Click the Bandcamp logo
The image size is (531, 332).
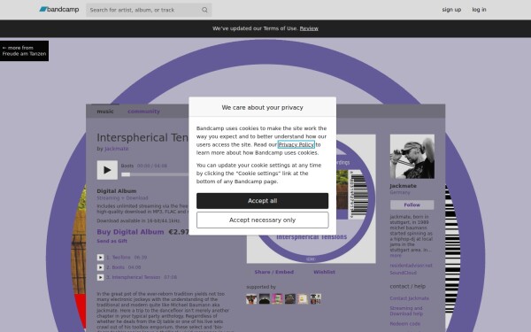59,10
